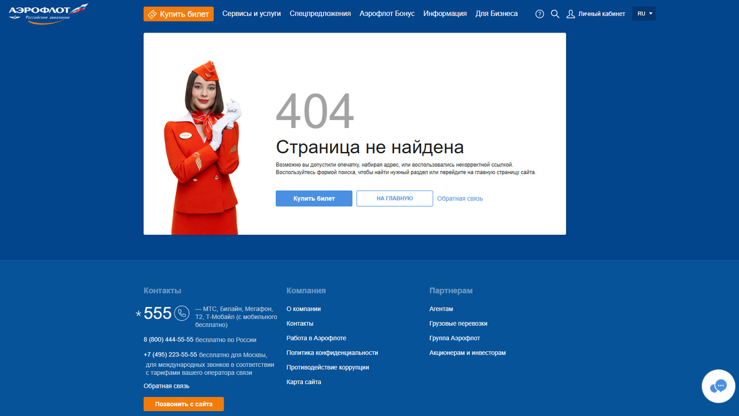This screenshot has width=739, height=416.
Task: Click the phone icon next to 555
Action: 182,313
